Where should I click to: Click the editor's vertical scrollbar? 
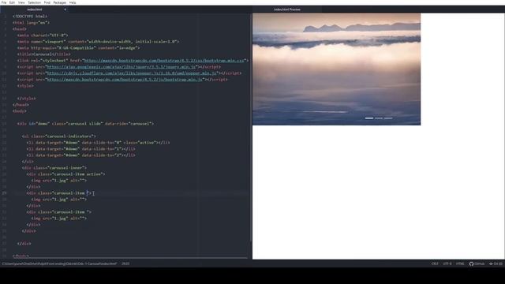[x=250, y=127]
